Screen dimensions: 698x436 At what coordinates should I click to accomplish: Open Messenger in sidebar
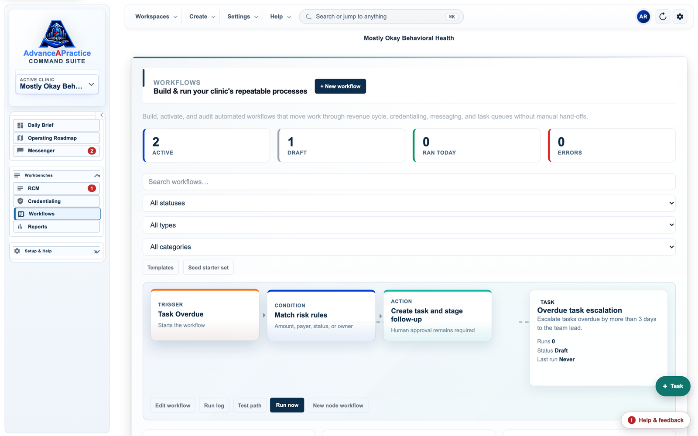tap(56, 150)
